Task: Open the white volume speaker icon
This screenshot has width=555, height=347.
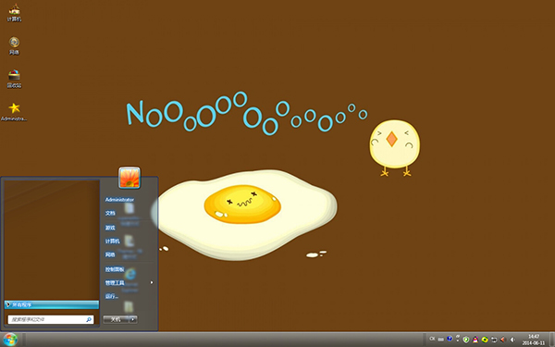Action: coord(512,340)
